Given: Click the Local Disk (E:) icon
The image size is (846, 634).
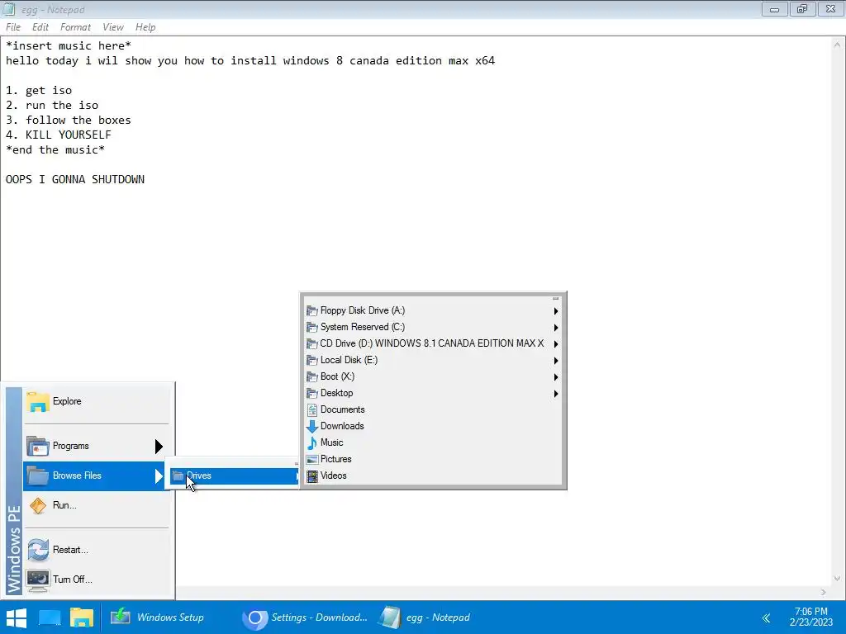Looking at the screenshot, I should [x=311, y=360].
